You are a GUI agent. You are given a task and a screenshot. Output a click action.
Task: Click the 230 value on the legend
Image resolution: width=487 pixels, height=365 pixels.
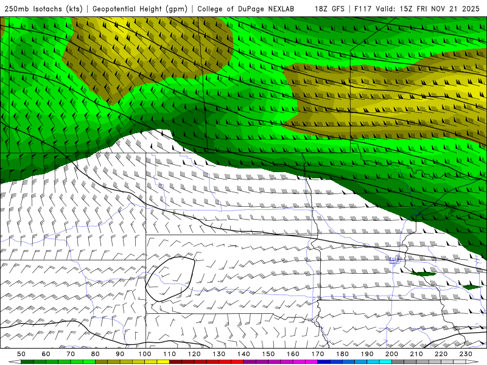tap(466, 354)
